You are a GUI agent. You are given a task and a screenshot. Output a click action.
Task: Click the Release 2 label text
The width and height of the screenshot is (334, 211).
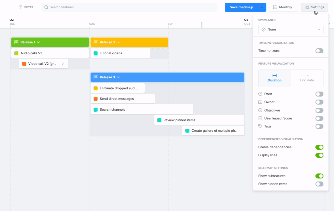point(107,42)
